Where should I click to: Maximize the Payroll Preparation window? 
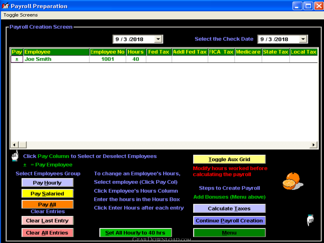[308, 6]
